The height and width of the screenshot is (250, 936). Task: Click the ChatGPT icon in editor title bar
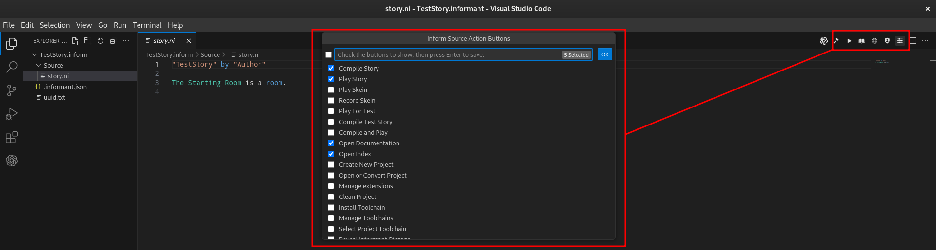[824, 41]
